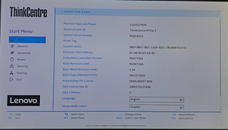Image resolution: width=228 pixels, height=130 pixels.
Task: Click the Startup icon in sidebar
Action: (11, 73)
